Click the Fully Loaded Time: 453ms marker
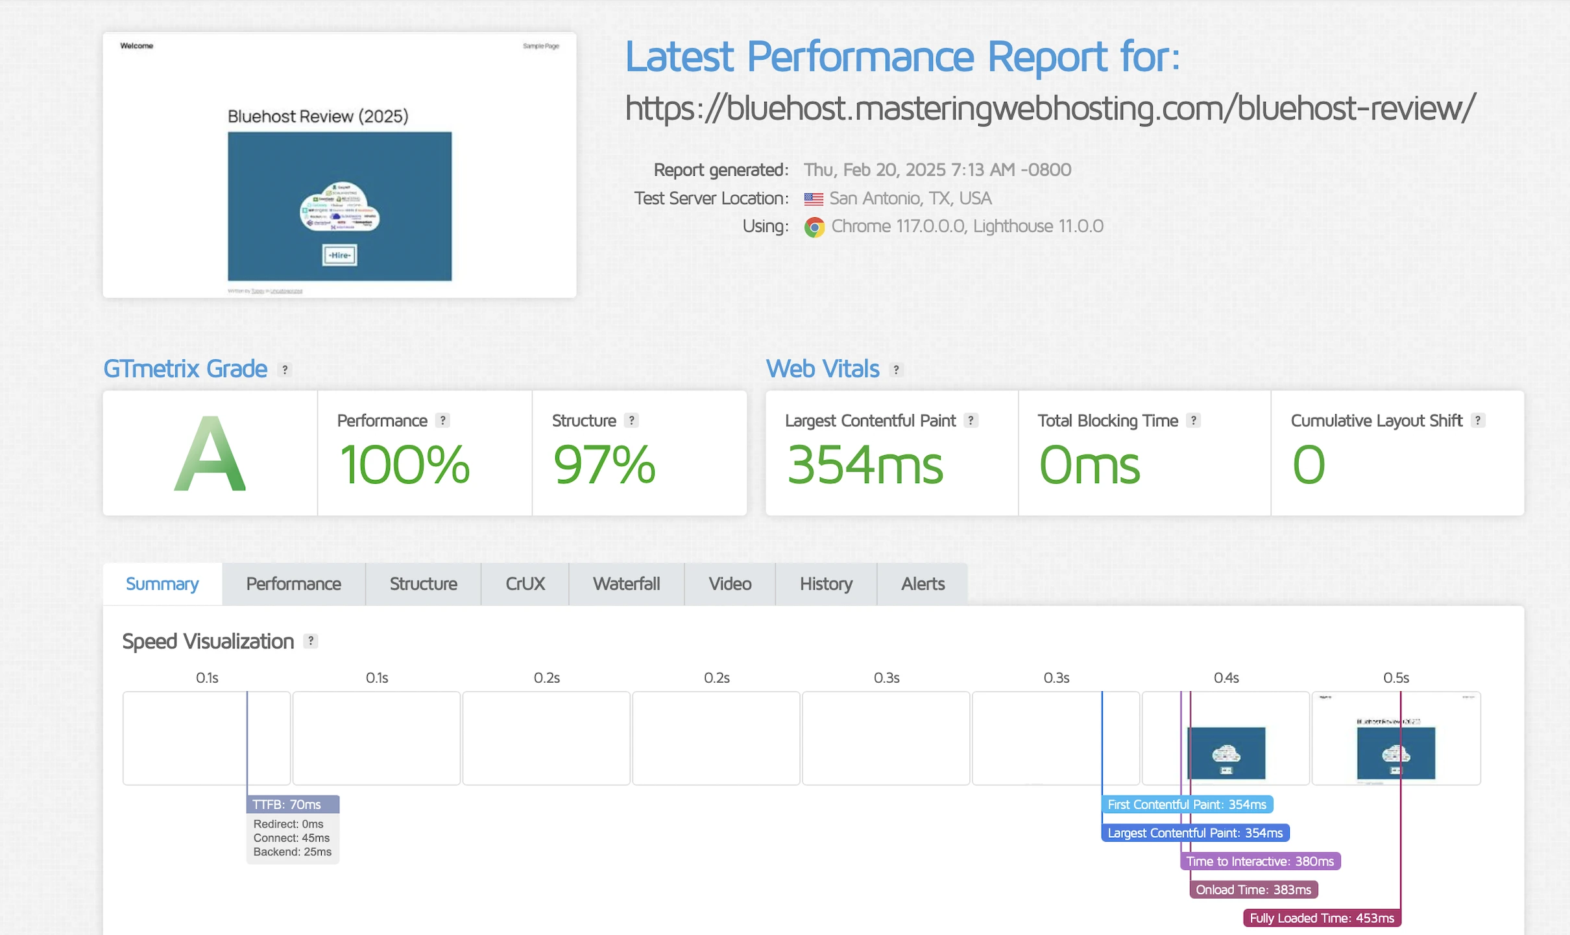Viewport: 1570px width, 935px height. (1321, 917)
